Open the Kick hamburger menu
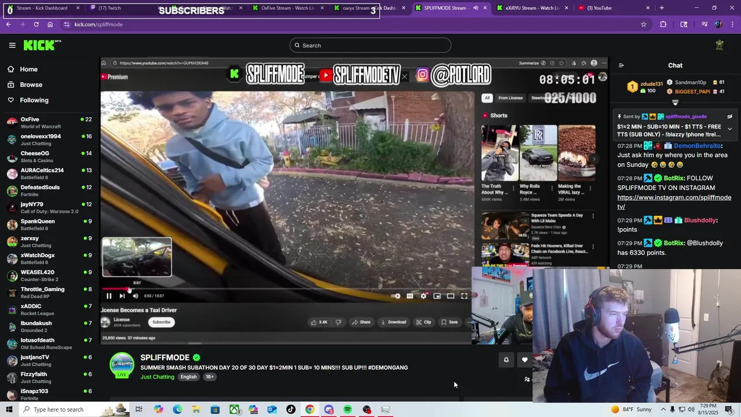This screenshot has height=417, width=741. [12, 45]
